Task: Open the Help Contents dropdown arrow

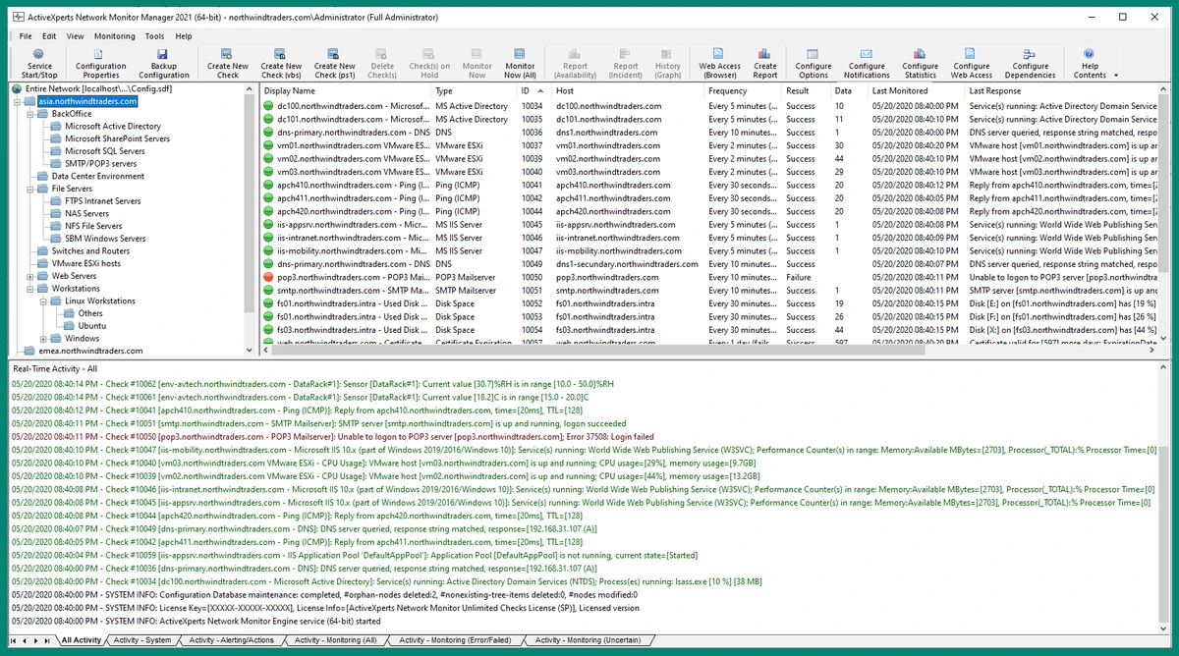Action: point(1115,76)
